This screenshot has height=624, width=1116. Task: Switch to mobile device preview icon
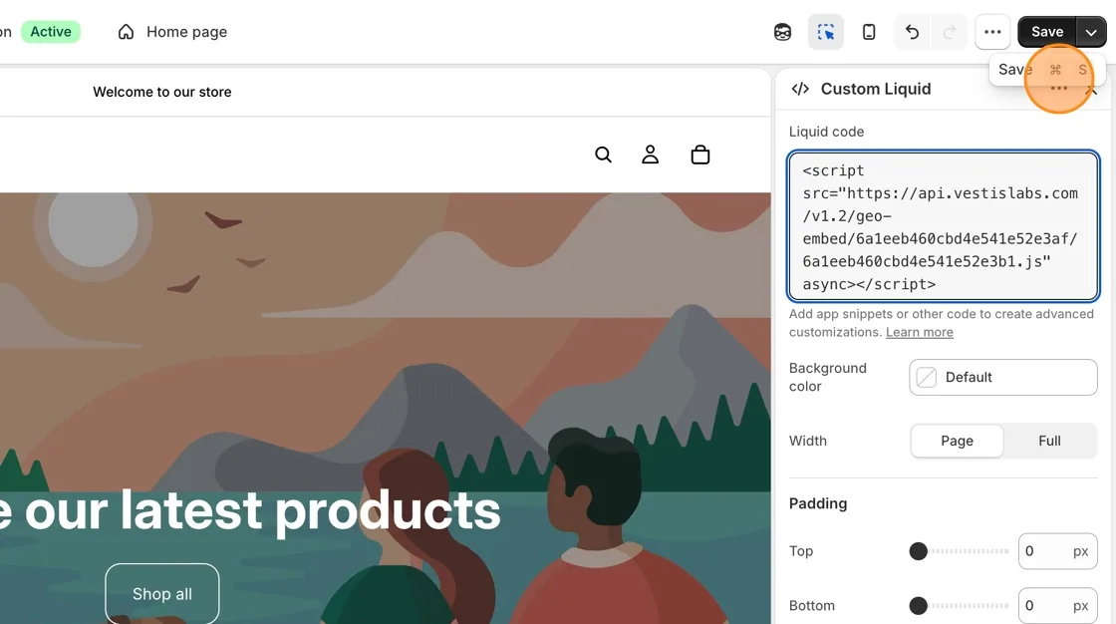[x=869, y=32]
